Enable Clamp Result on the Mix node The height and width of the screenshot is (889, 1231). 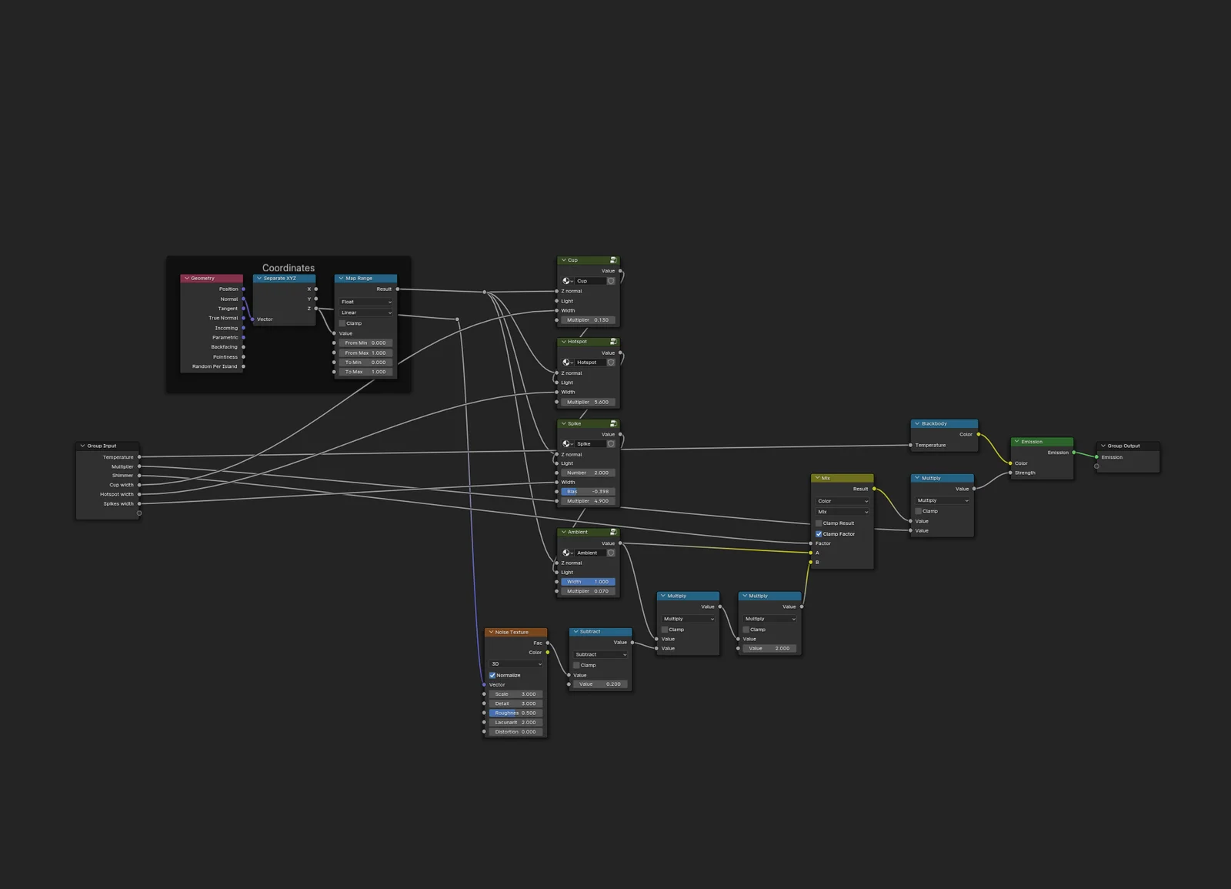819,523
